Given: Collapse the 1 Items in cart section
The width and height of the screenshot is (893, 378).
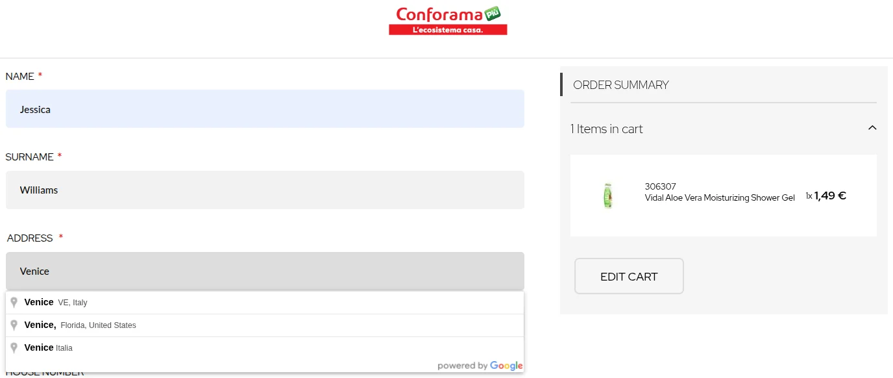Looking at the screenshot, I should pos(872,127).
